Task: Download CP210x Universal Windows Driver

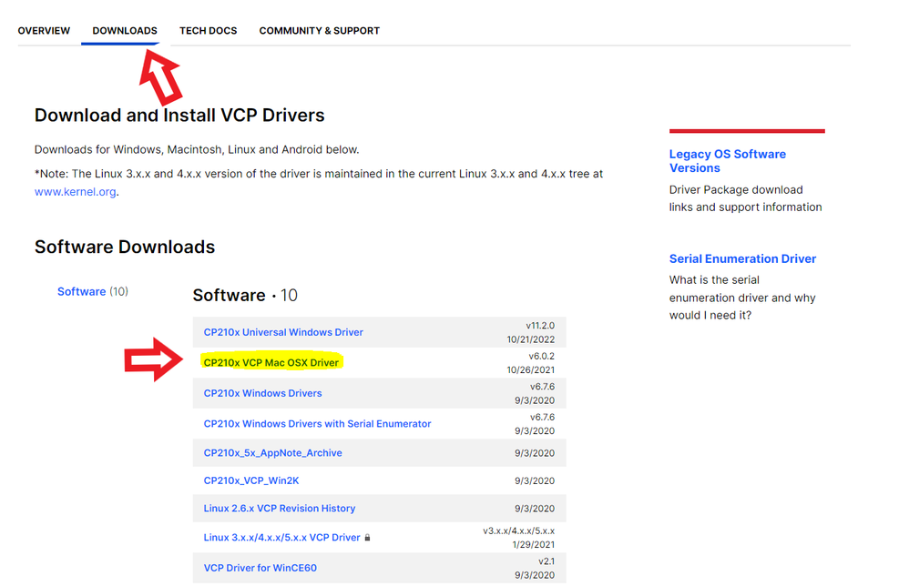Action: click(x=283, y=333)
